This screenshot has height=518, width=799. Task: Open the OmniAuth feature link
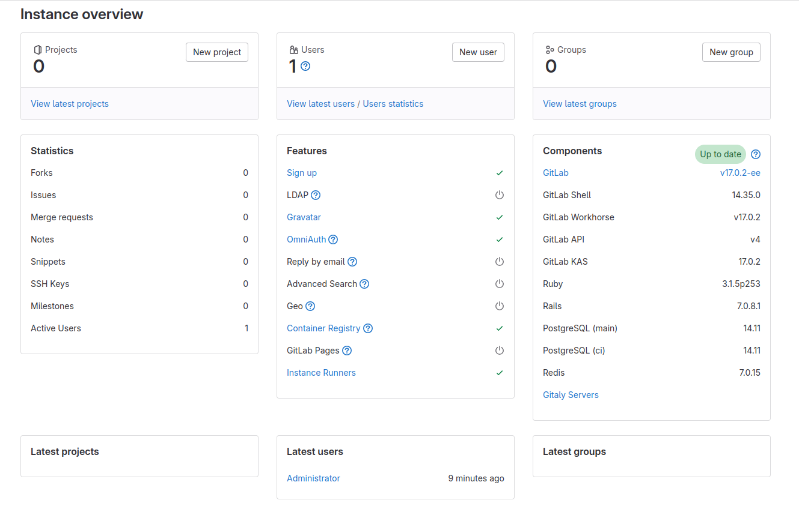click(x=306, y=239)
